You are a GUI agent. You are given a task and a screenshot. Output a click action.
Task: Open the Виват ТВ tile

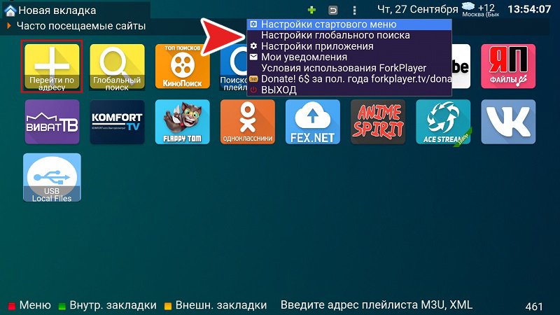coord(52,122)
